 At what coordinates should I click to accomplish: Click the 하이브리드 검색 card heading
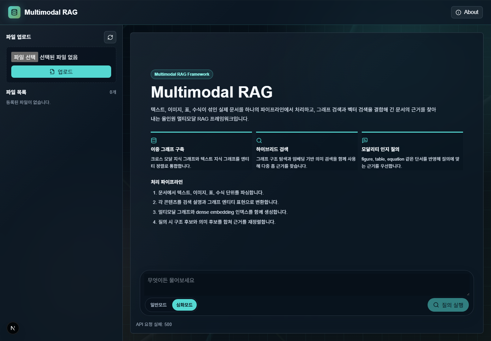(272, 149)
